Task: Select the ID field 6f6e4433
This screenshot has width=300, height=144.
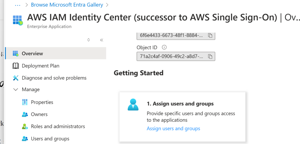Action: click(x=176, y=36)
